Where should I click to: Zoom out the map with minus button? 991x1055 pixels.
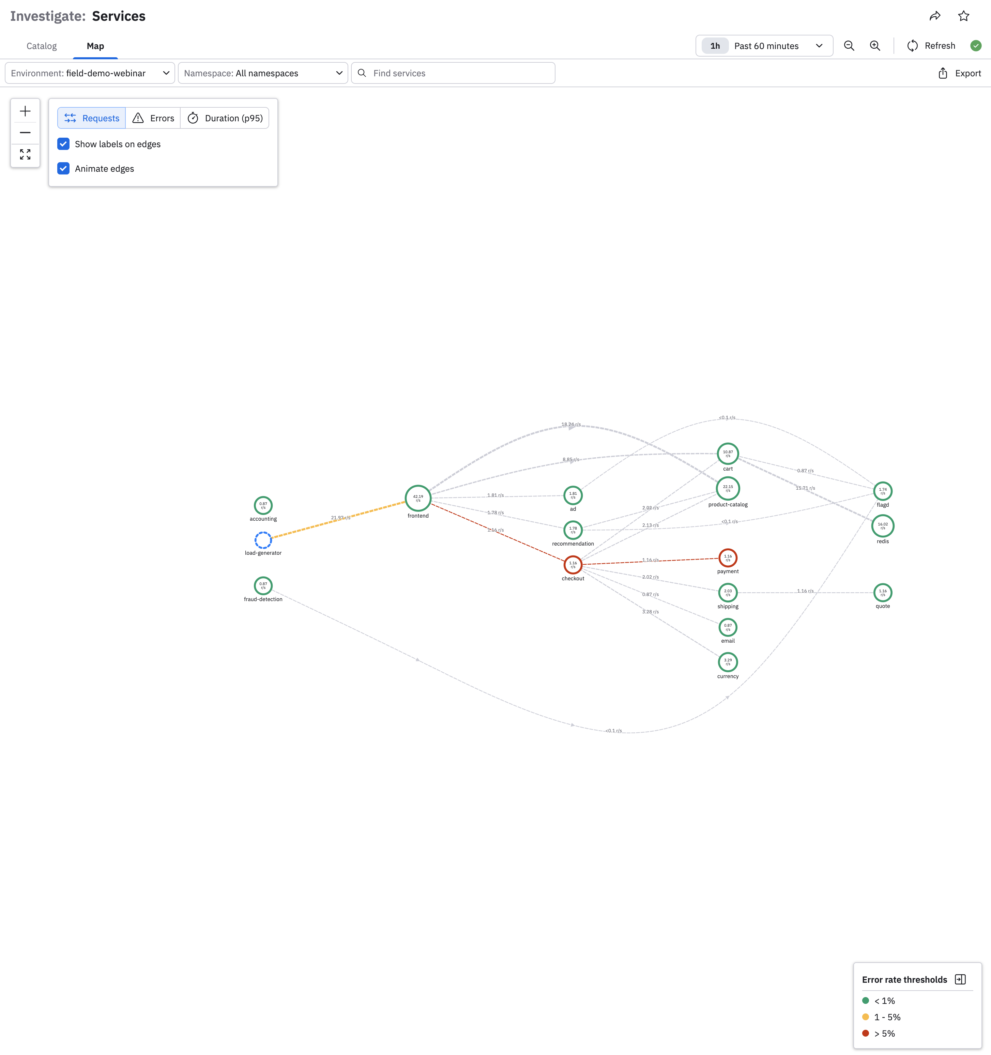(25, 133)
